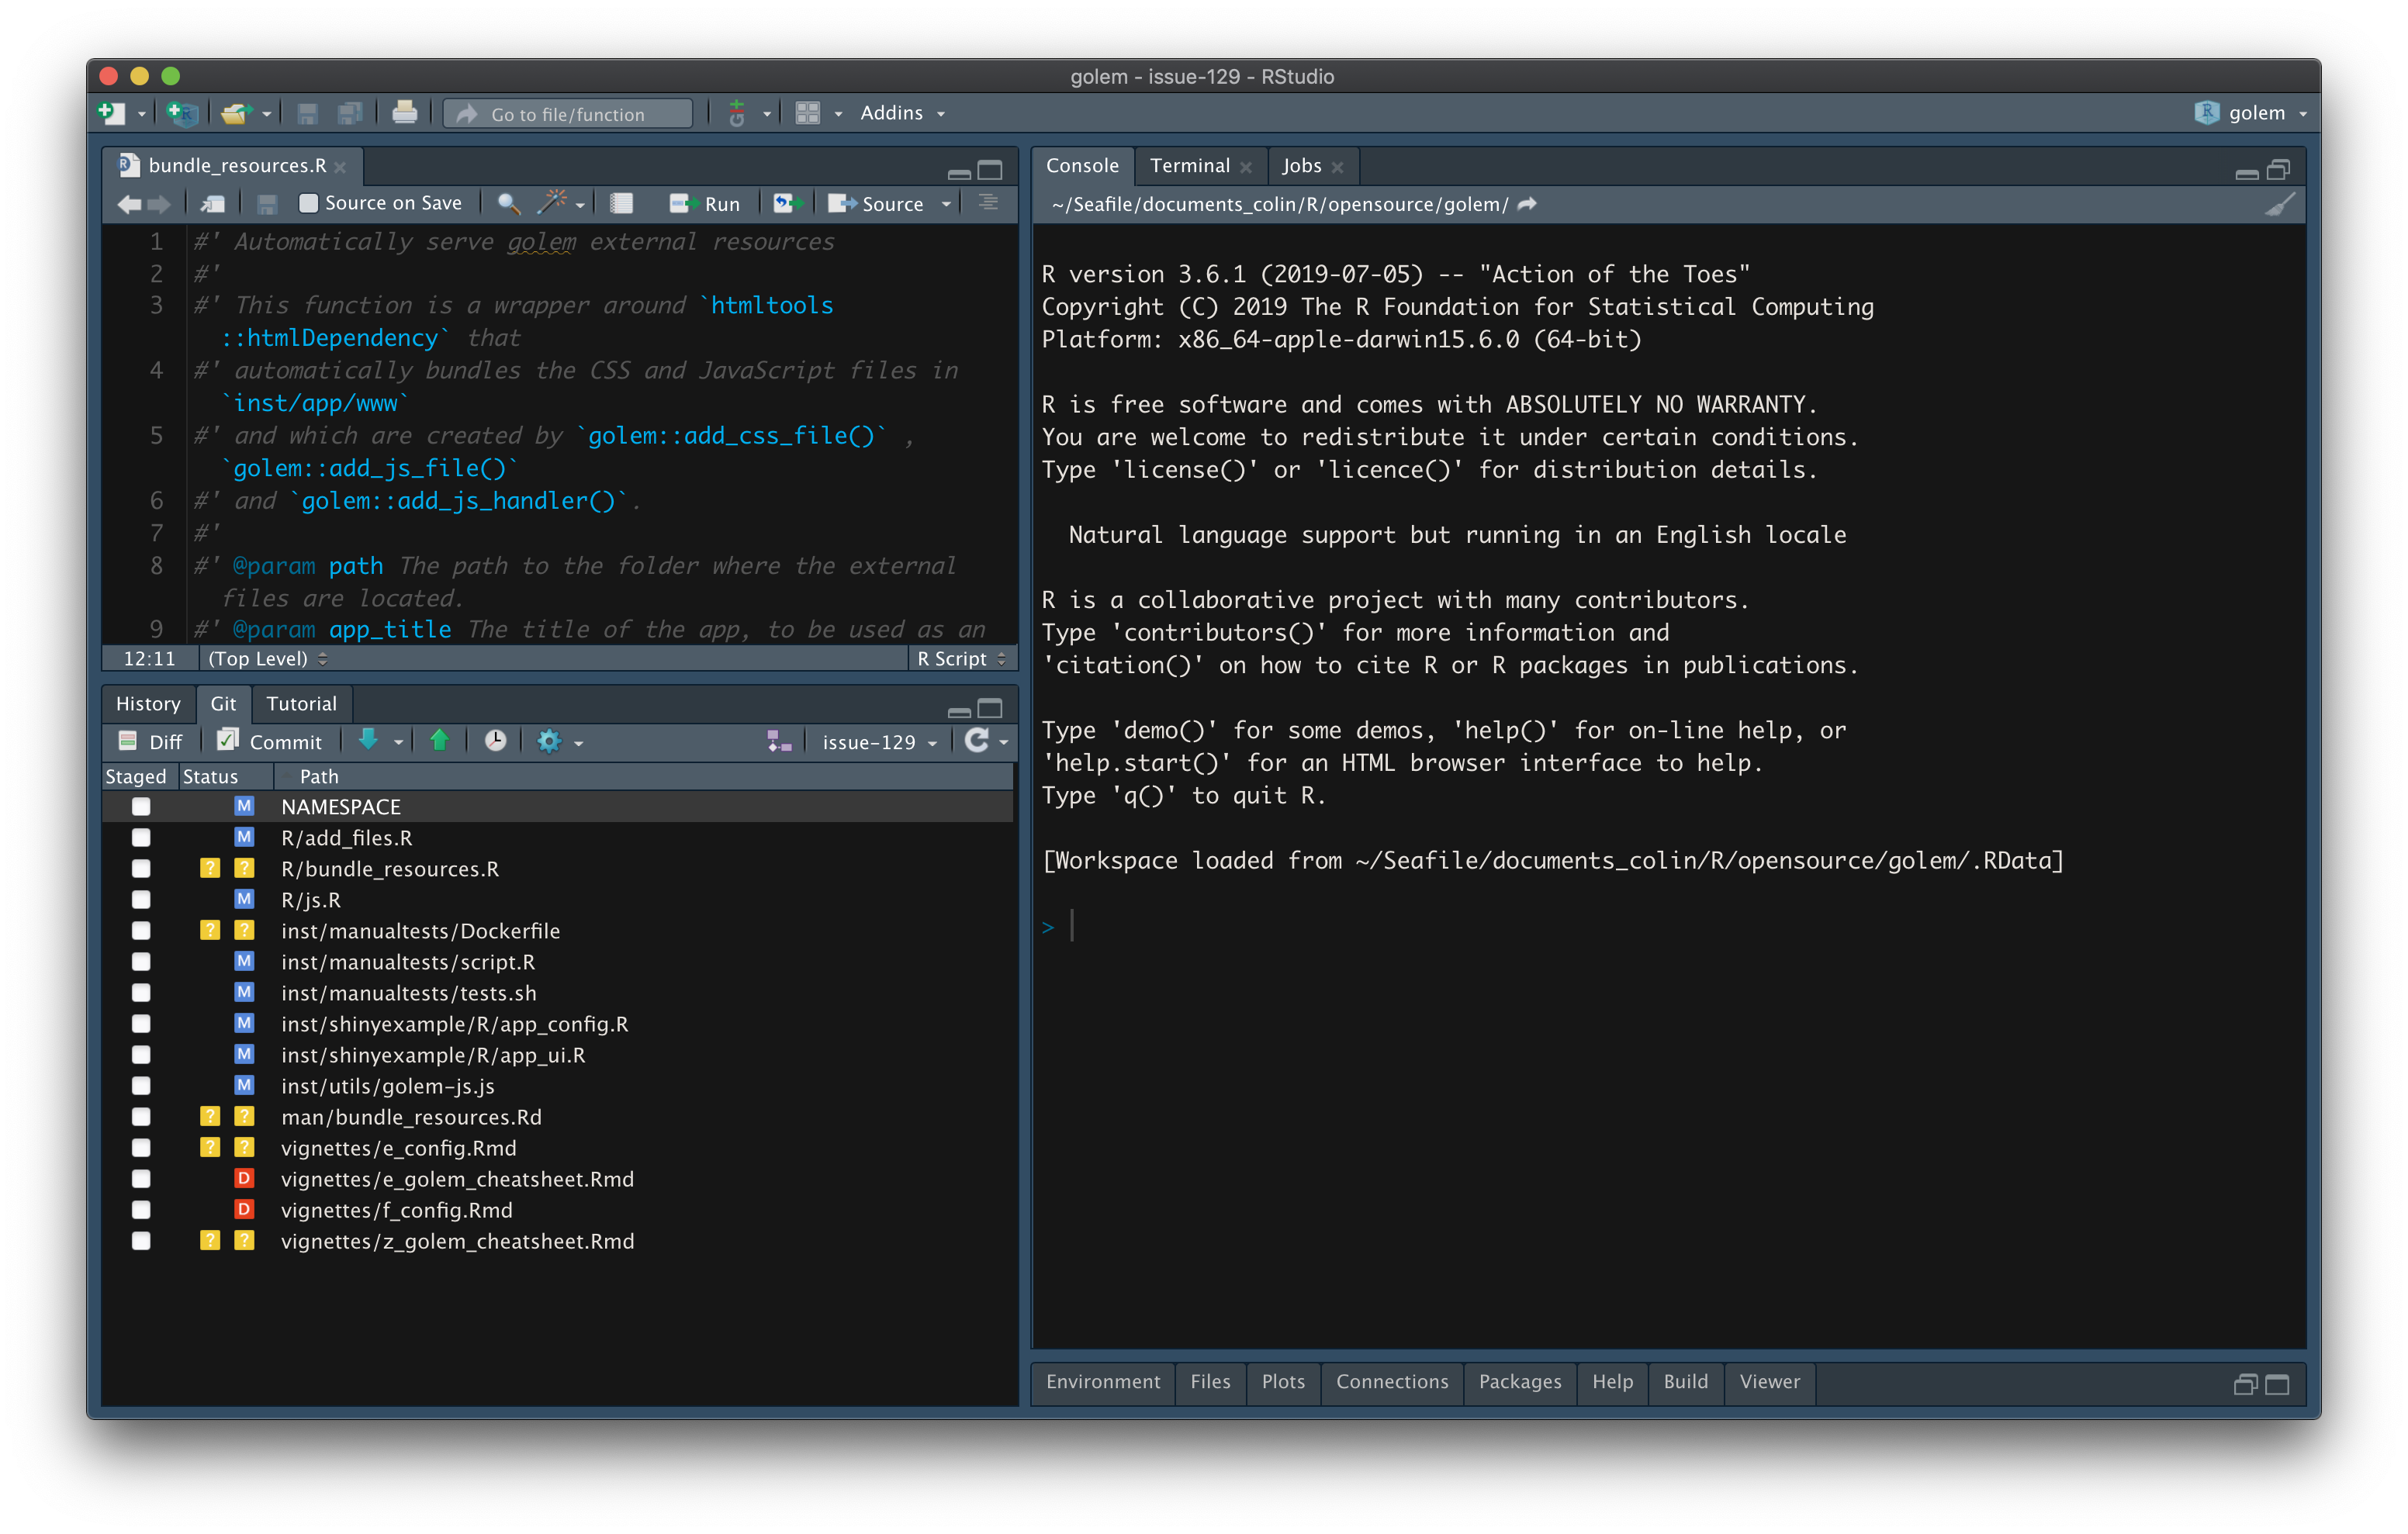This screenshot has width=2408, height=1534.
Task: Push commits with the green up-arrow icon
Action: [x=440, y=741]
